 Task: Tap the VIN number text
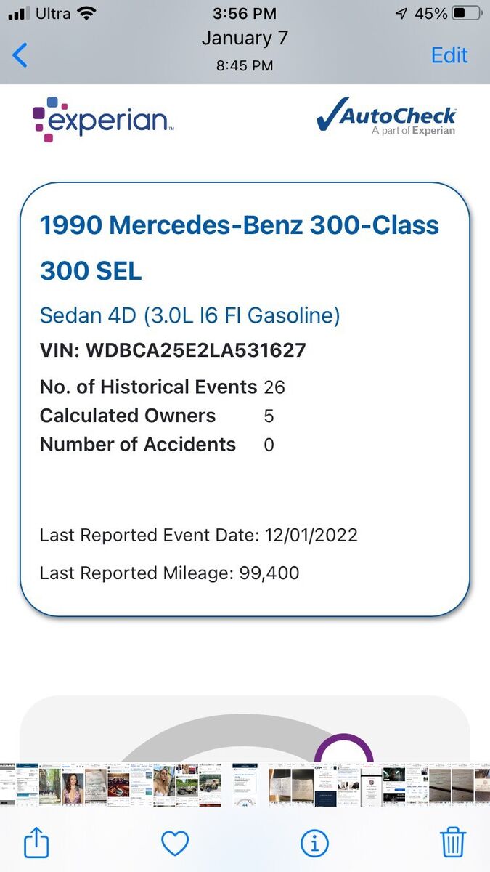[x=173, y=350]
